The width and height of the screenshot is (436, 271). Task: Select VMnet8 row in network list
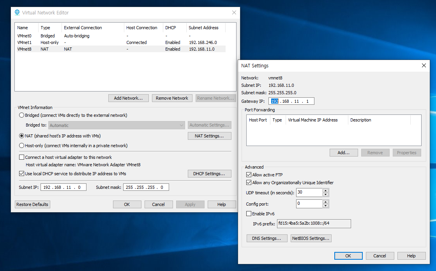point(121,49)
